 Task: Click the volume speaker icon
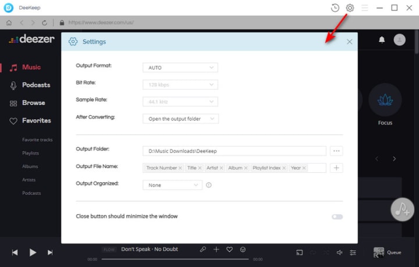(339, 252)
